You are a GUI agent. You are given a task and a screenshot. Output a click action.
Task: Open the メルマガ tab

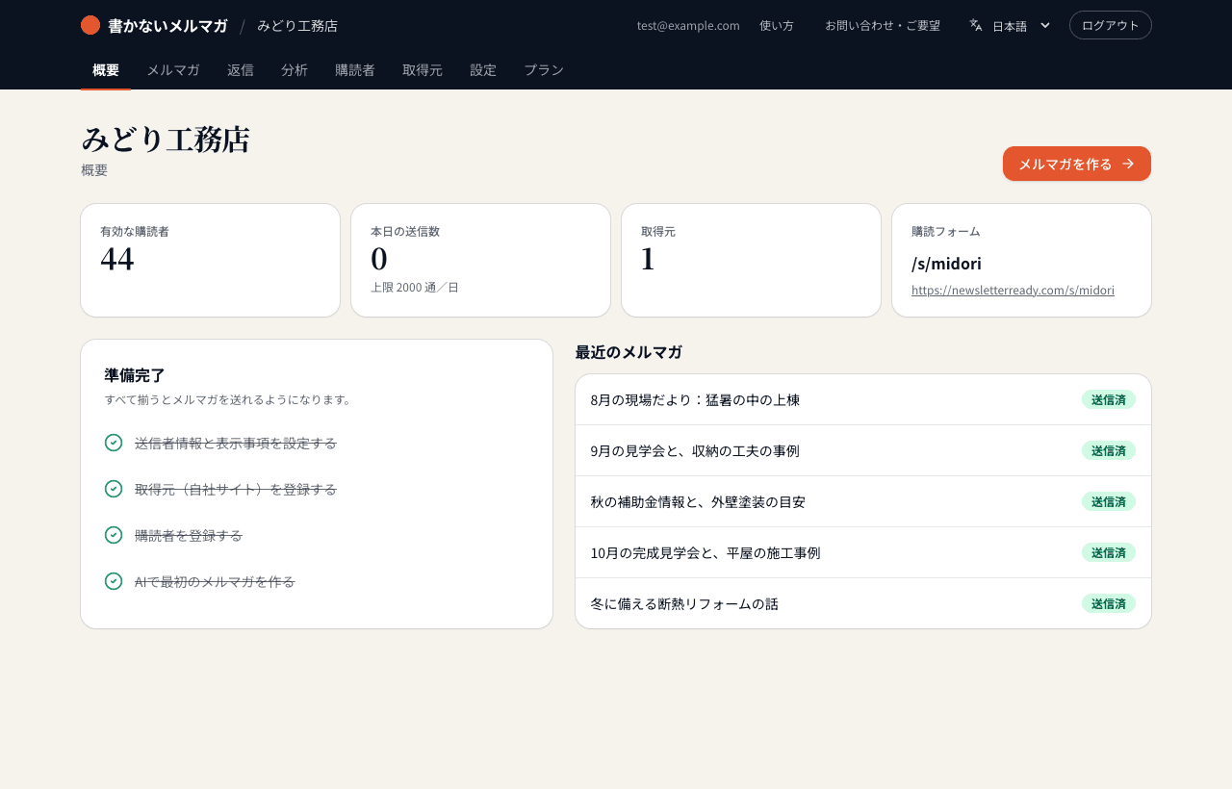point(173,70)
